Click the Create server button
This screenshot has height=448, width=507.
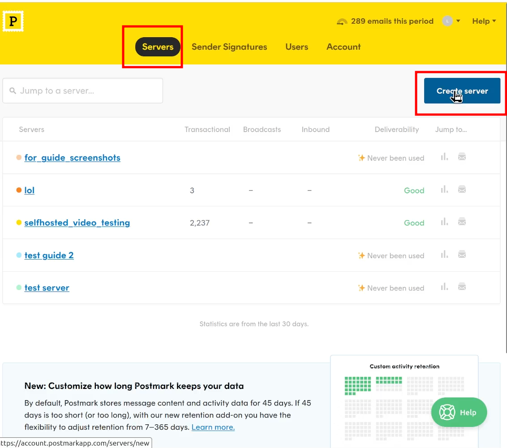pos(462,91)
